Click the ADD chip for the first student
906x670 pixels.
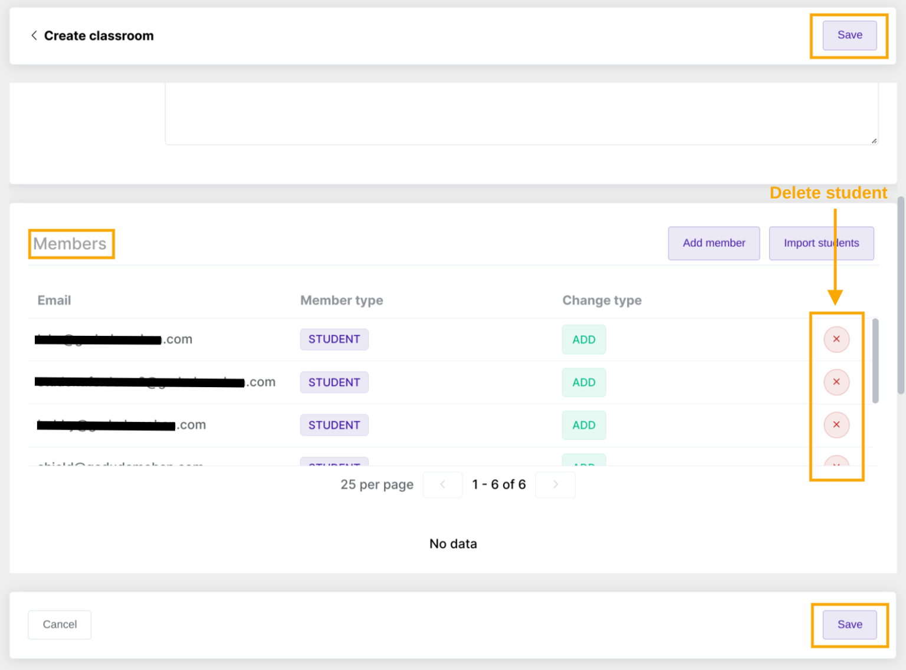(x=583, y=339)
